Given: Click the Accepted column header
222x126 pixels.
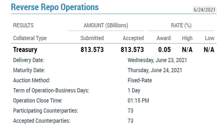Looking at the screenshot, I should (x=133, y=38).
